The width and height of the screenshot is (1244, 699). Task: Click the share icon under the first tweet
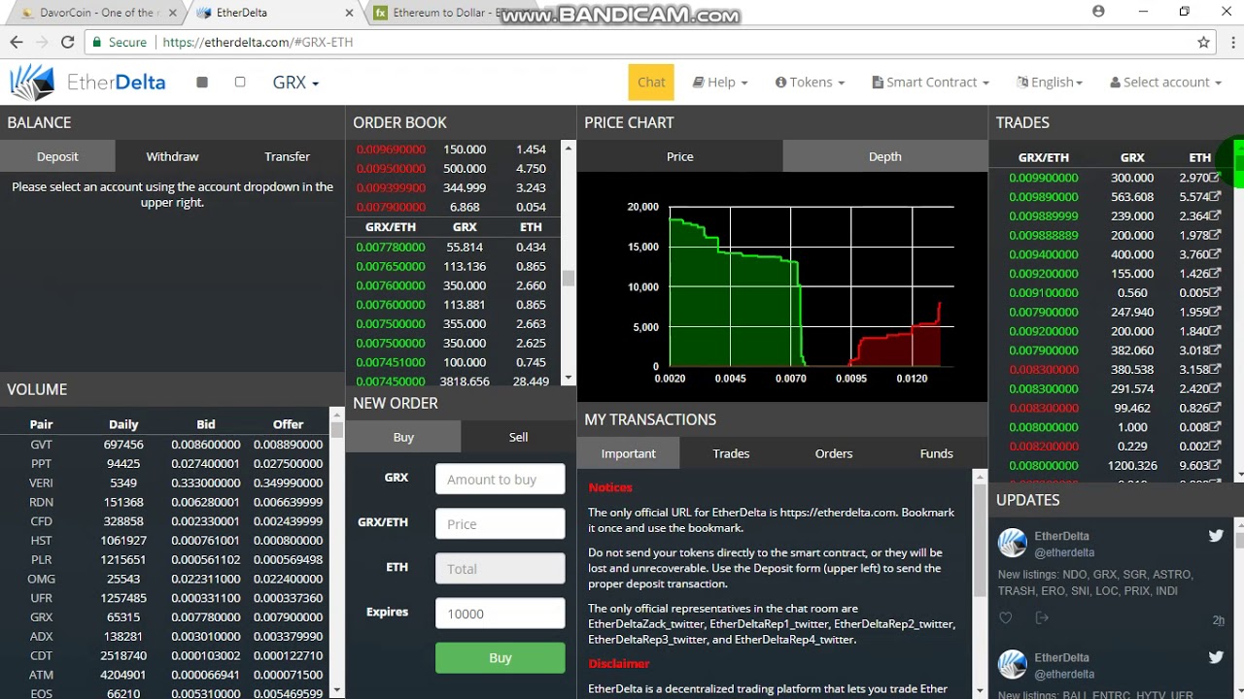(1042, 618)
